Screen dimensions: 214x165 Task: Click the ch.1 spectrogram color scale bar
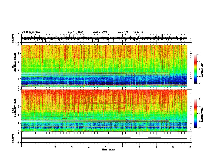click(196, 69)
